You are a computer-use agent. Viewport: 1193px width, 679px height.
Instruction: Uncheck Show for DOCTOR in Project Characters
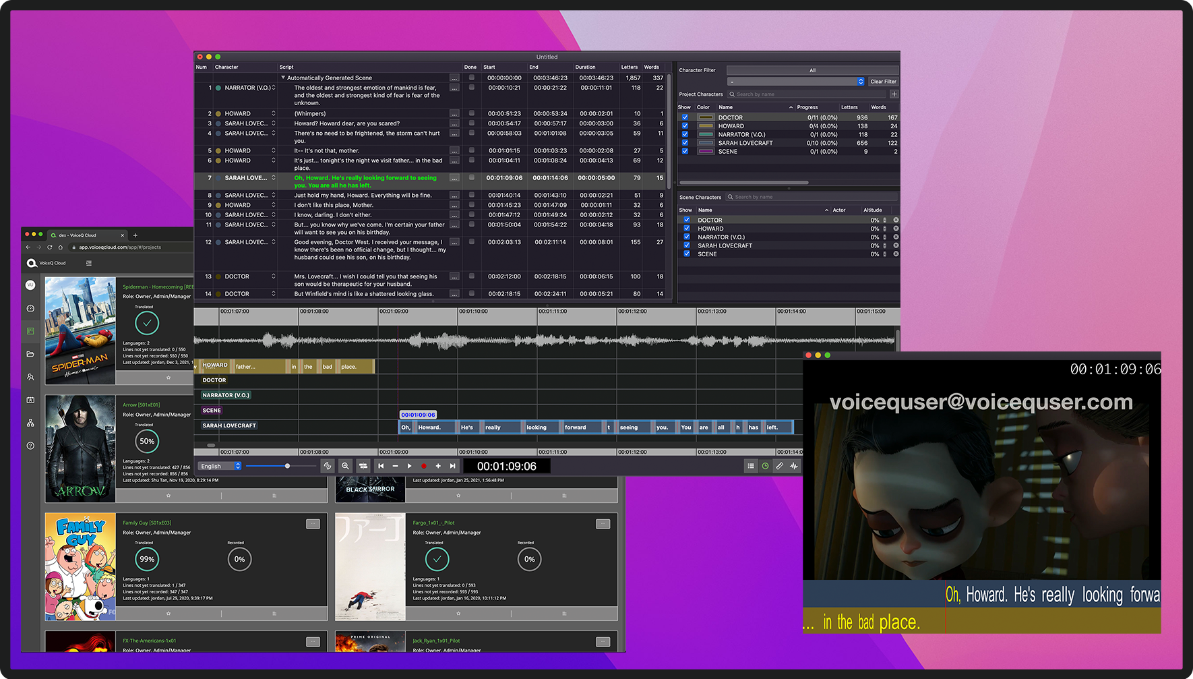coord(685,117)
